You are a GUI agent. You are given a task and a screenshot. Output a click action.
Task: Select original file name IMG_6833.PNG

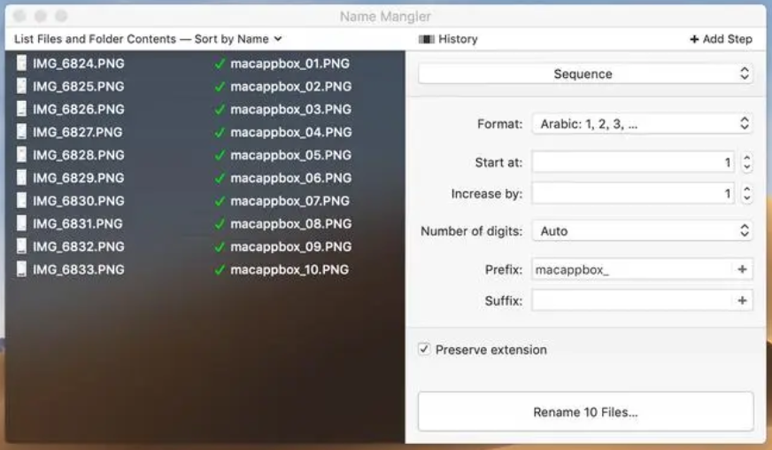tap(78, 269)
